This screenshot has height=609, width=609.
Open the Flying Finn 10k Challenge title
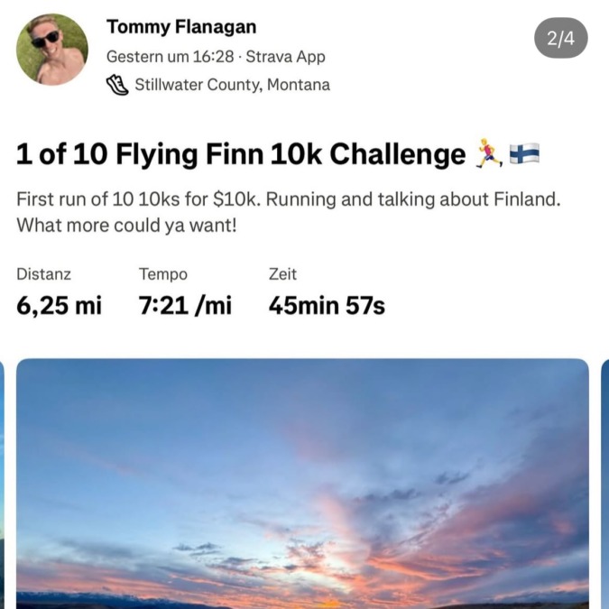click(241, 155)
